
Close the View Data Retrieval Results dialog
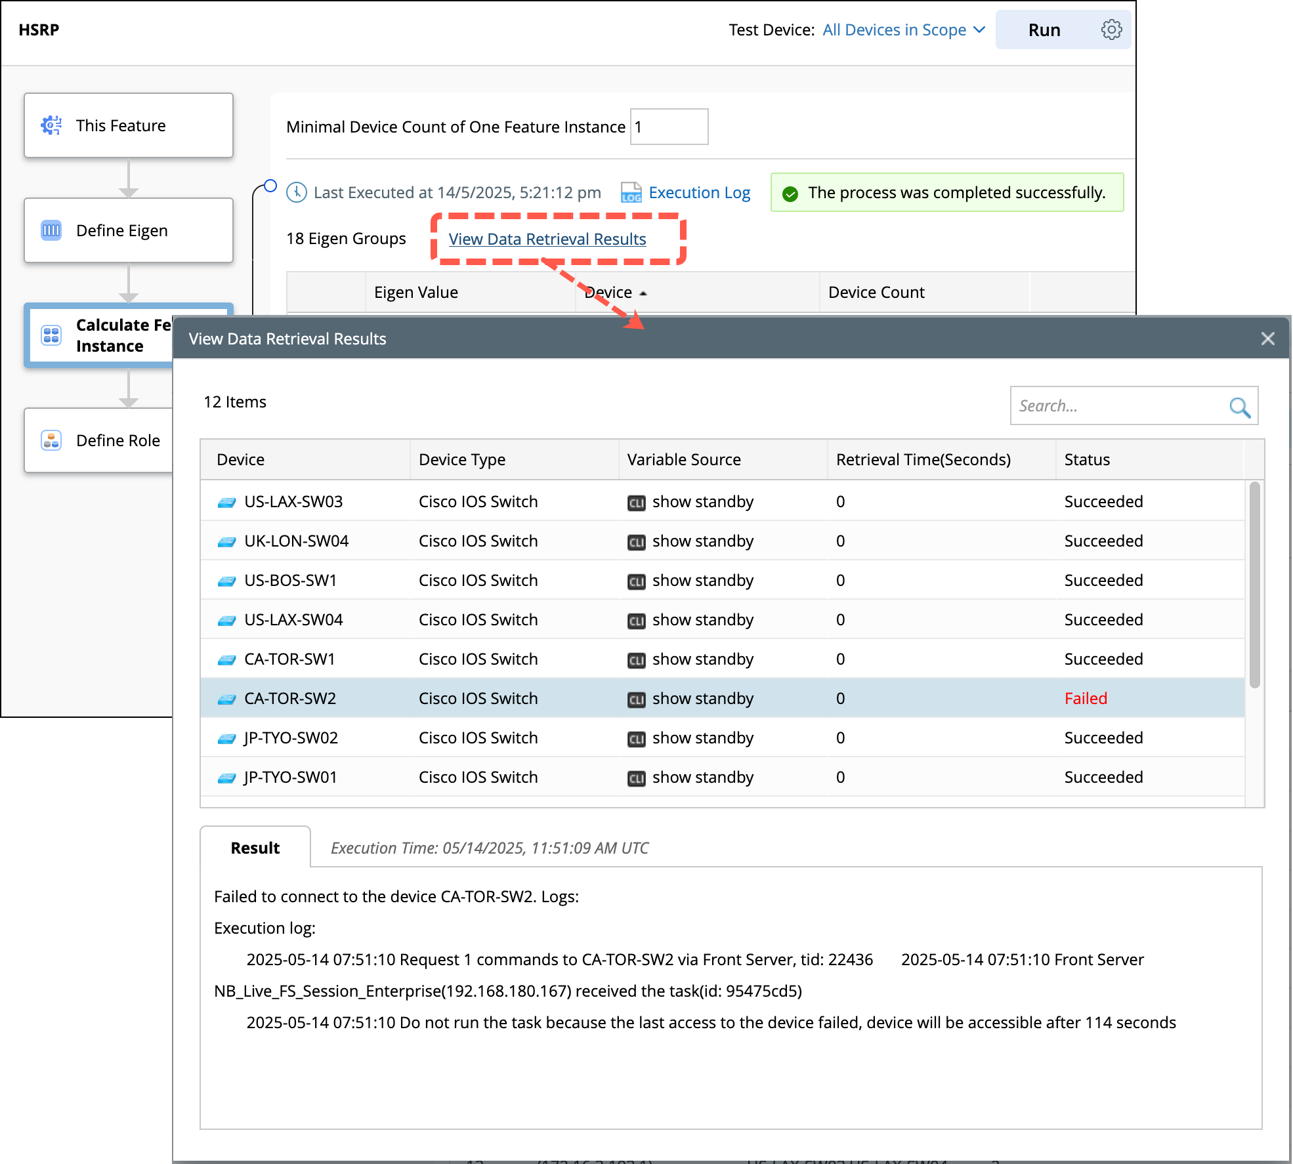[x=1267, y=339]
